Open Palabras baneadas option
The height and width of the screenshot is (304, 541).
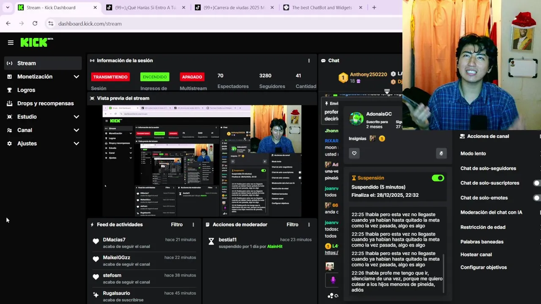click(482, 242)
